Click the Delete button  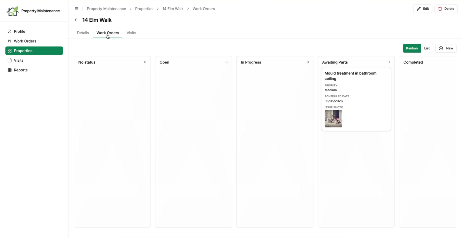(446, 9)
